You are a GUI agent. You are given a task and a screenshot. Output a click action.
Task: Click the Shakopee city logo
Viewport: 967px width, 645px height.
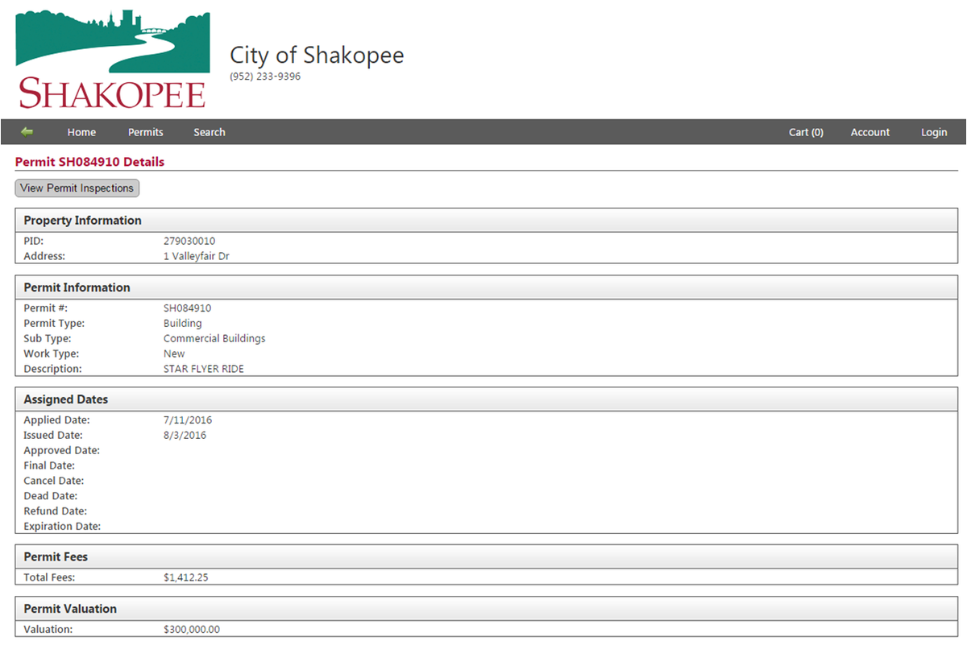(x=113, y=60)
